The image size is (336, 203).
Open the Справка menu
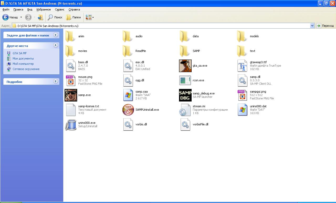point(74,9)
